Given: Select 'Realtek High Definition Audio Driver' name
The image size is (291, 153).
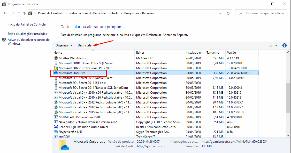Looking at the screenshot, I should (83, 127).
